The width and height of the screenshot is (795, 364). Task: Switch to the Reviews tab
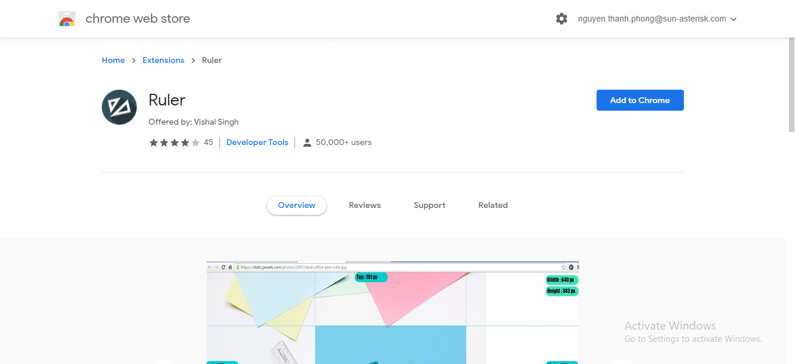(365, 205)
